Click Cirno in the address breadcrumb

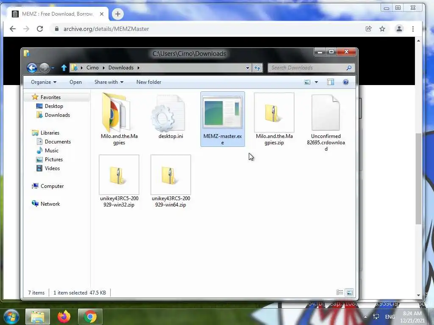[x=92, y=68]
